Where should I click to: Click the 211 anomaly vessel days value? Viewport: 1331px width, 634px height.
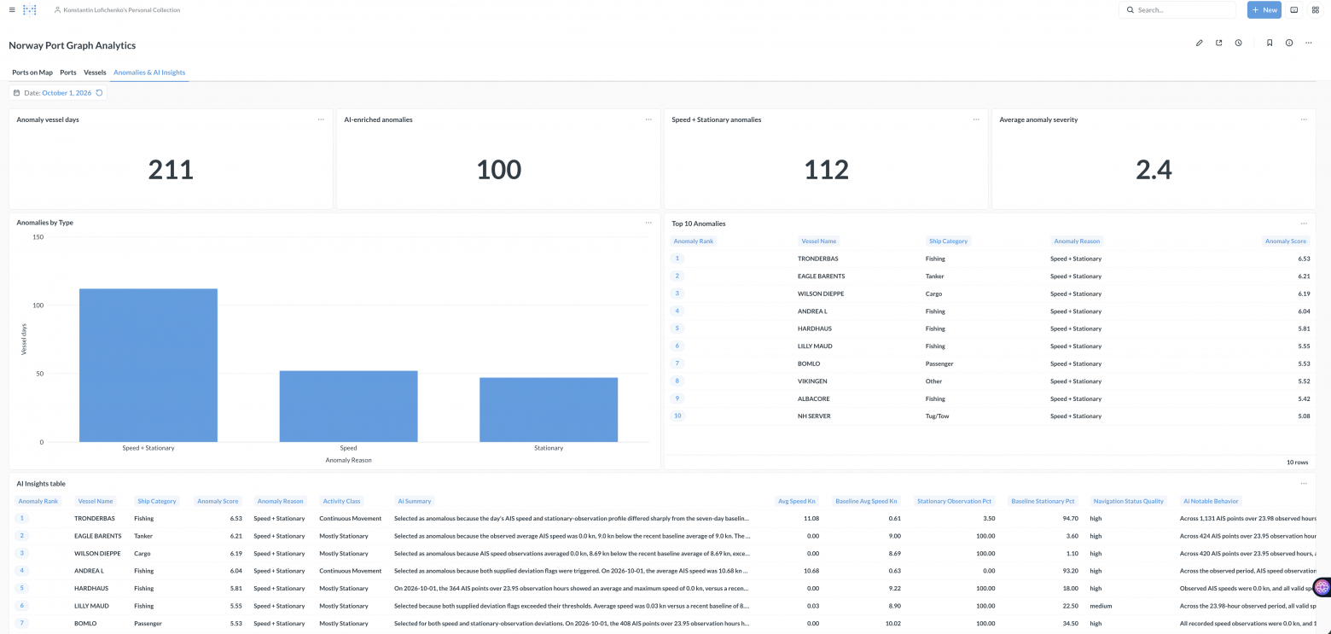click(171, 170)
